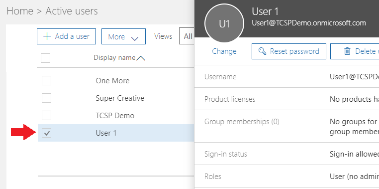Tick the TCSP Demo user checkbox
The width and height of the screenshot is (379, 189).
tap(46, 115)
